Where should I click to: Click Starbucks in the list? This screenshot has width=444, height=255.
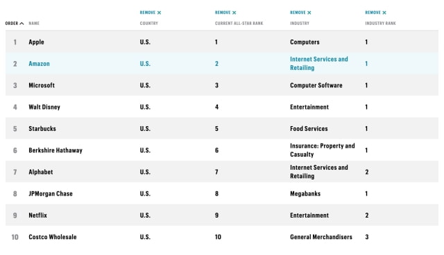(42, 129)
